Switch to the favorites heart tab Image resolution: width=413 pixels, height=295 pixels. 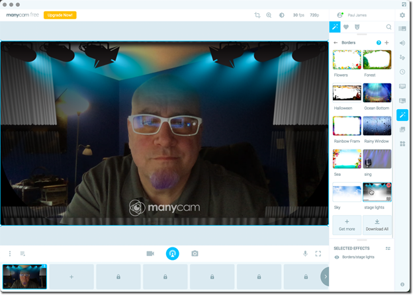pyautogui.click(x=346, y=27)
